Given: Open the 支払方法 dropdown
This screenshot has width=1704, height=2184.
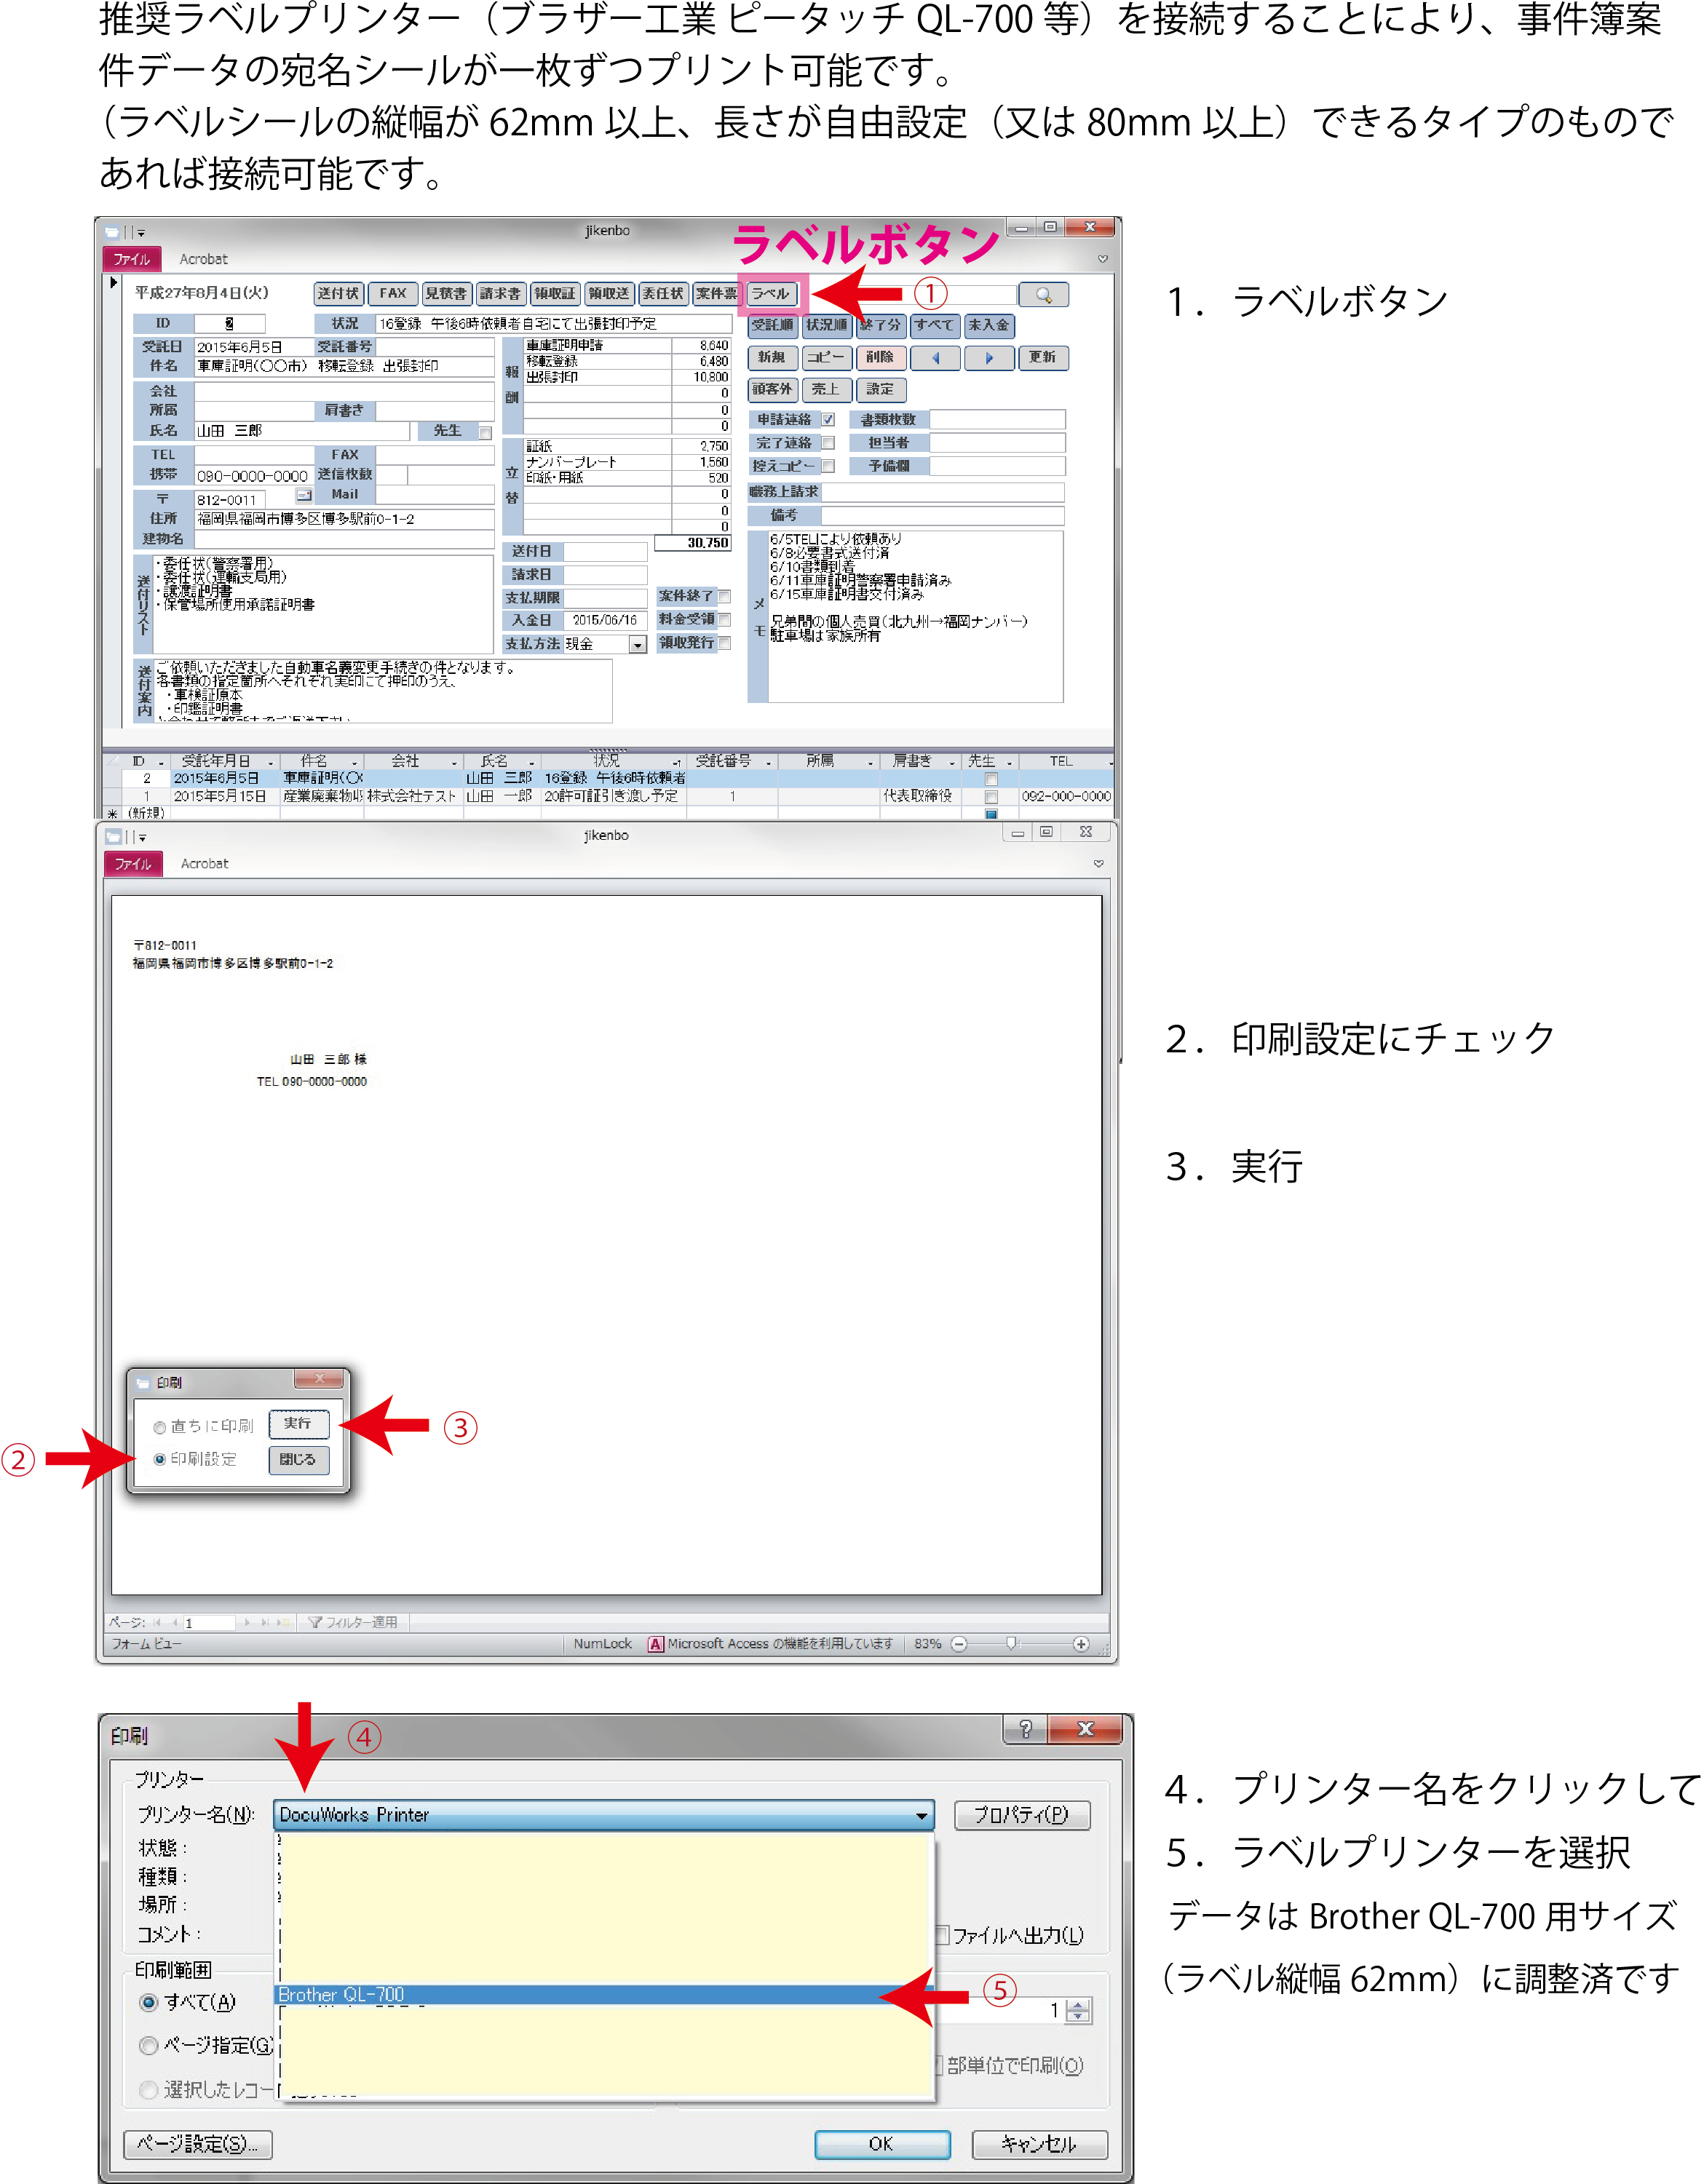Looking at the screenshot, I should [637, 645].
